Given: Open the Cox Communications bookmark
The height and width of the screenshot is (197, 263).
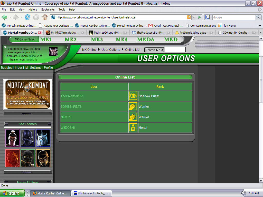Looking at the screenshot, I should (x=201, y=26).
